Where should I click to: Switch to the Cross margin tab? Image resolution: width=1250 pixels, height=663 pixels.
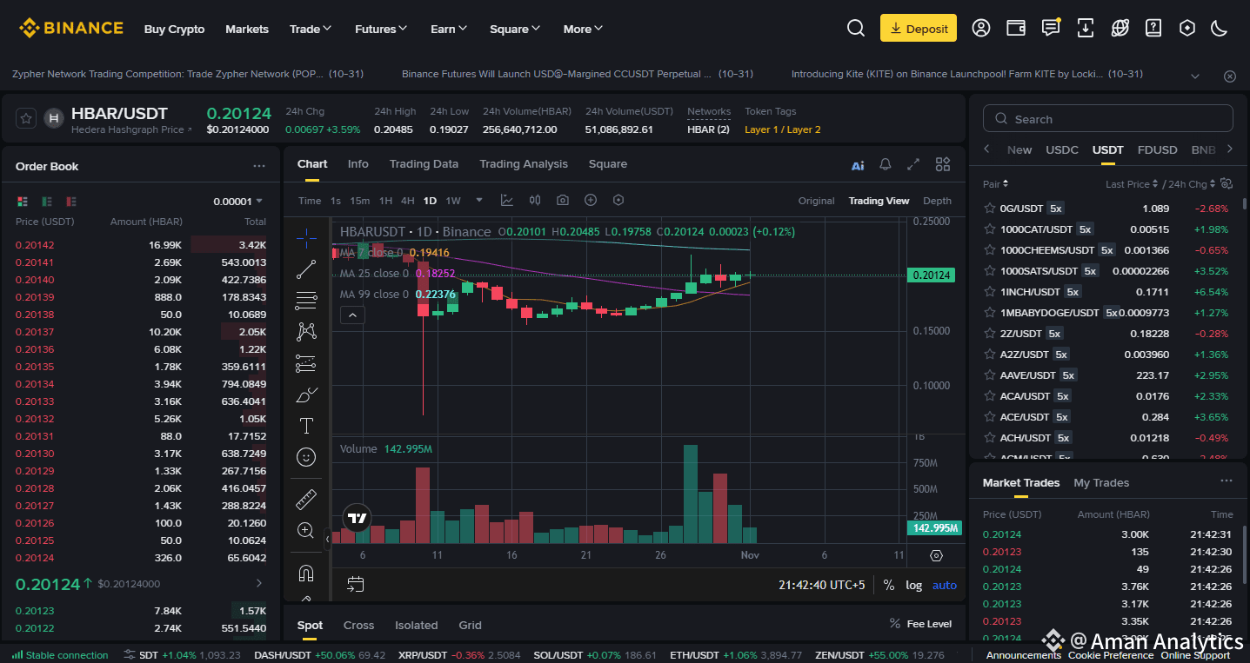[358, 625]
